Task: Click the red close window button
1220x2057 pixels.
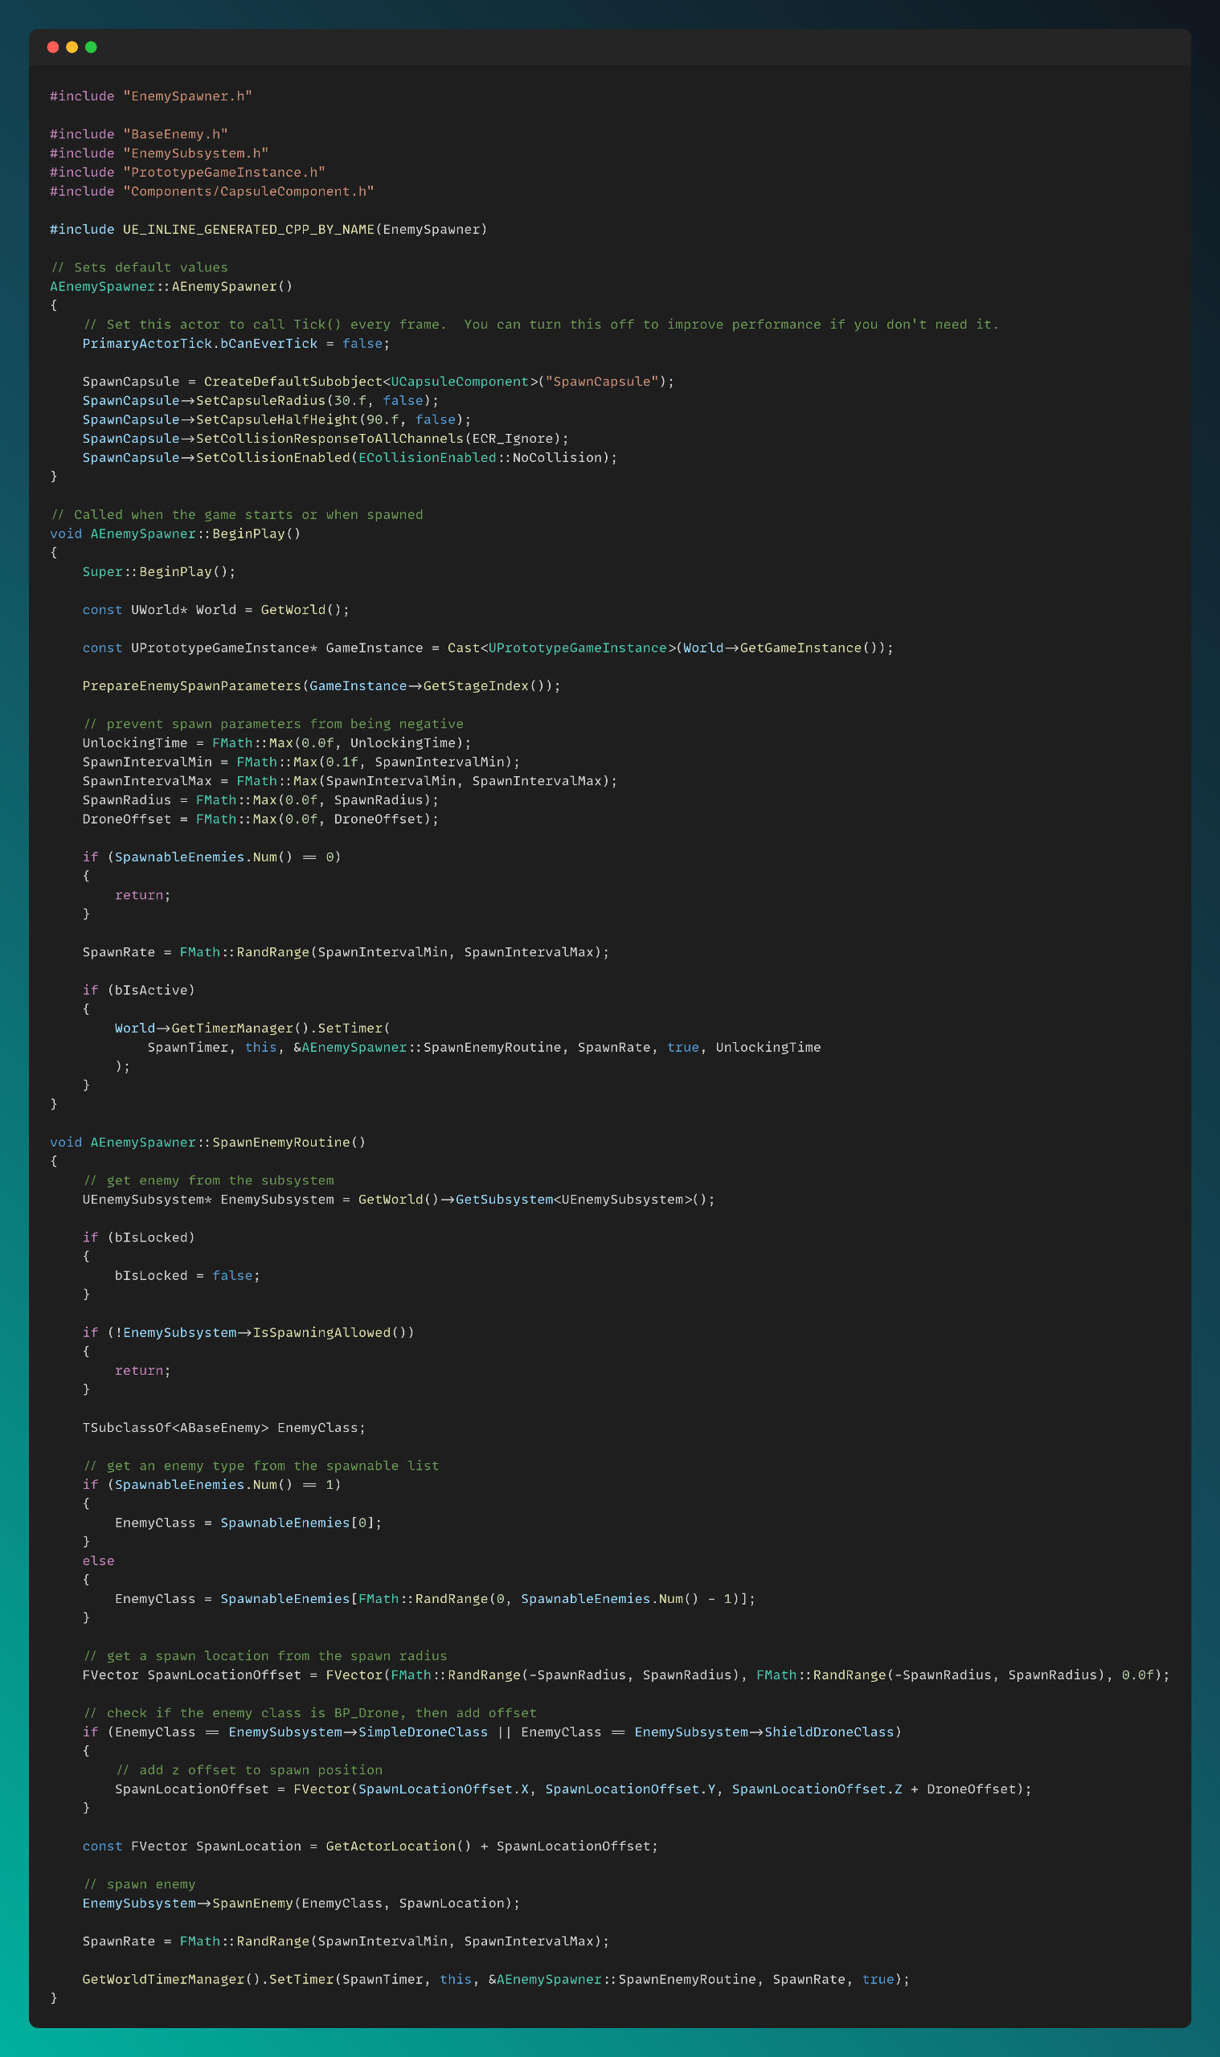Action: [x=52, y=47]
